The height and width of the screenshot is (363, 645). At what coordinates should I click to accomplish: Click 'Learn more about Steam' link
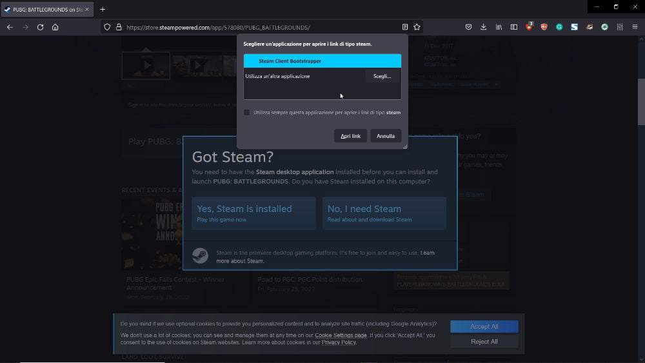point(325,257)
